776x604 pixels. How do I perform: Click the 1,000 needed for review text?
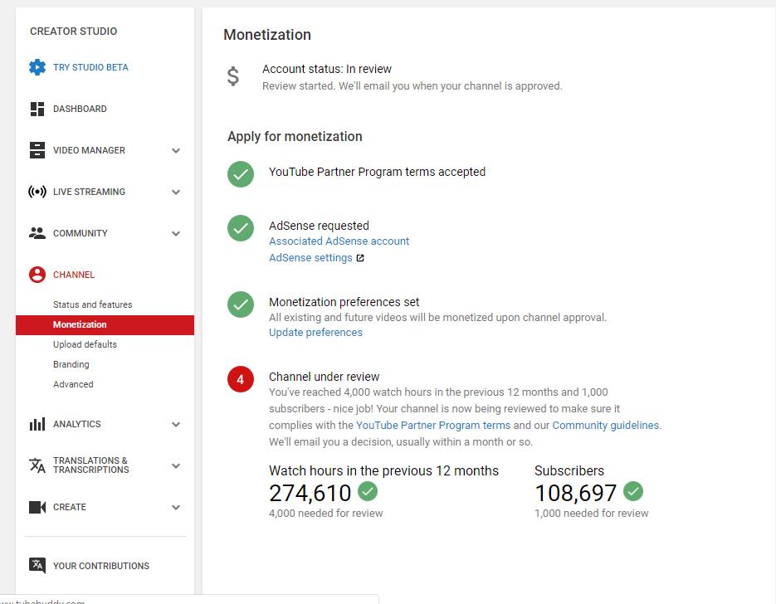pos(592,514)
